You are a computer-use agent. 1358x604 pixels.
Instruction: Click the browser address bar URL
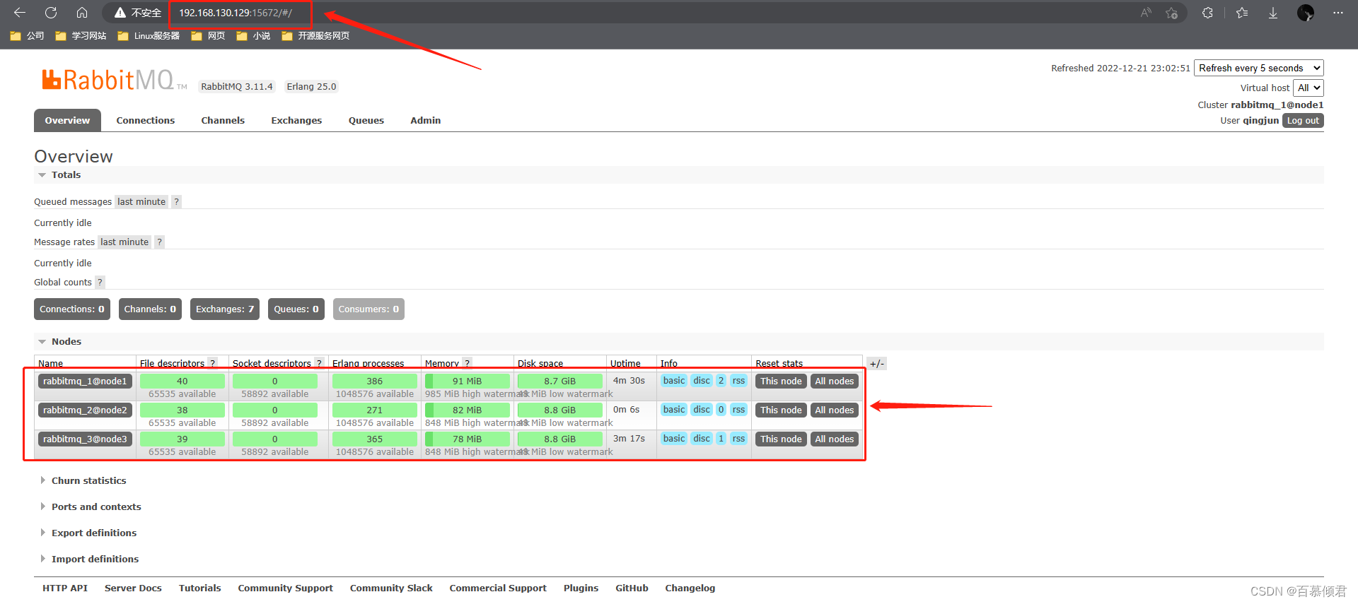click(236, 13)
